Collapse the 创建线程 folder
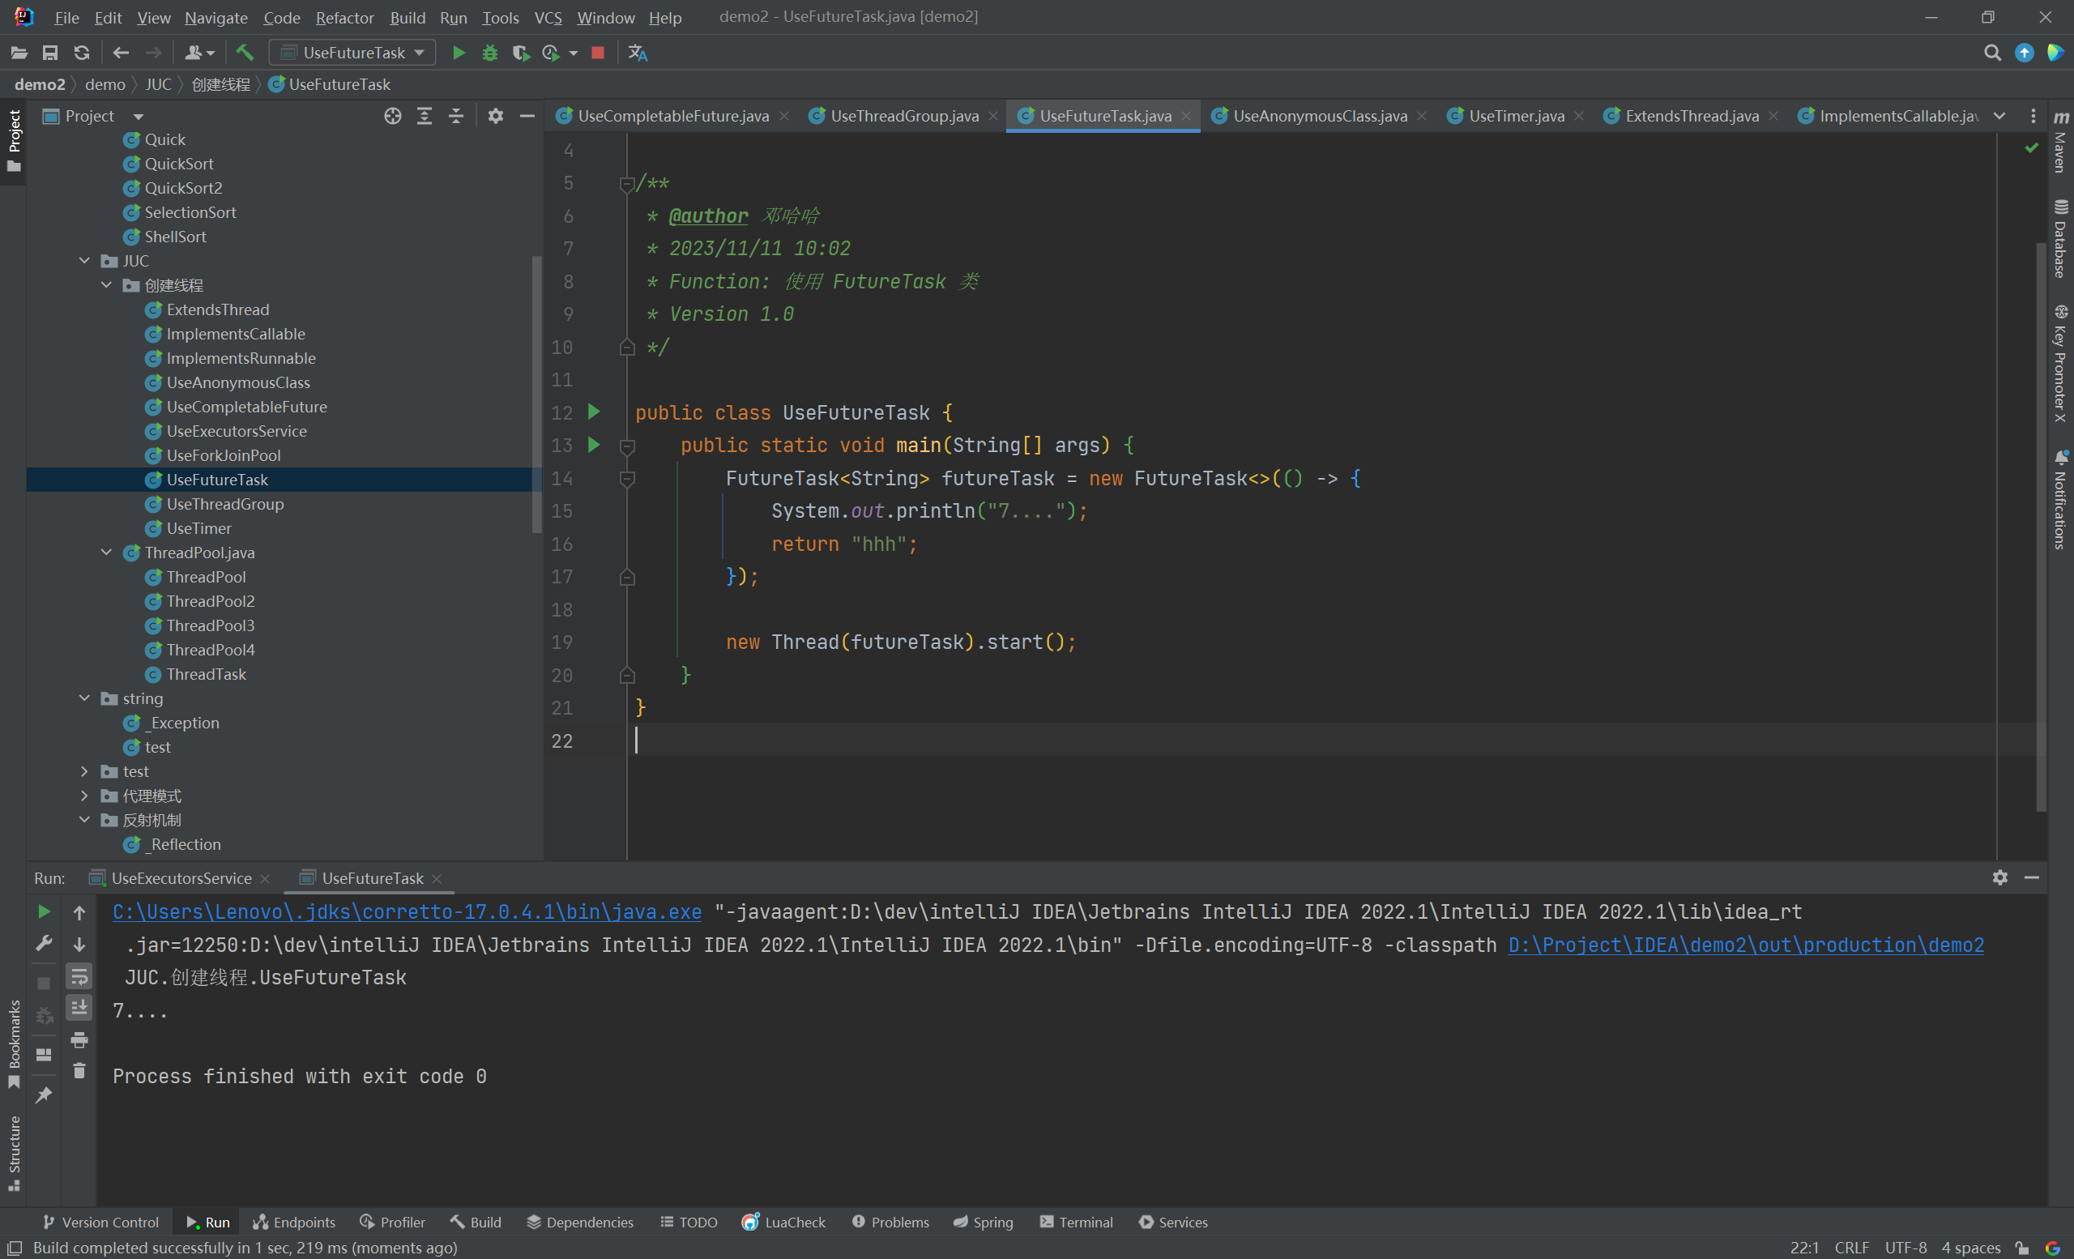The image size is (2074, 1259). pos(107,285)
